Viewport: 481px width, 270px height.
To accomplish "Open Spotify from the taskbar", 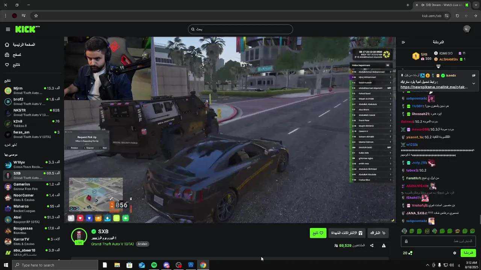I will pos(154,265).
